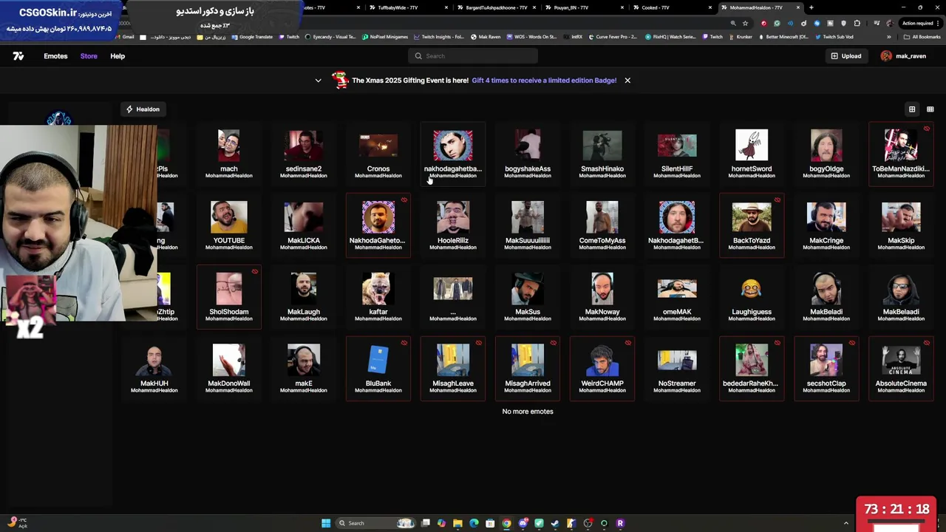Open the All Bookmarks folder
Viewport: 946px width, 532px height.
(x=923, y=37)
